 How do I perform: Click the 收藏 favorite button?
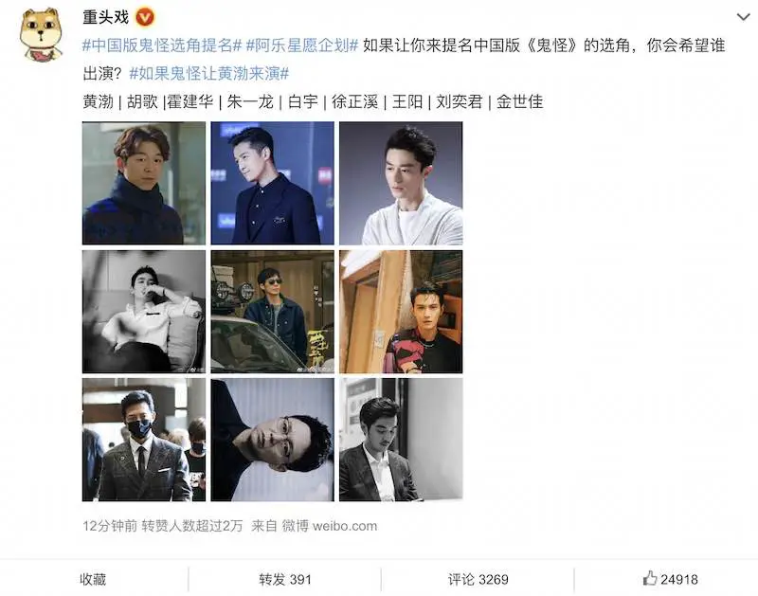(x=93, y=579)
